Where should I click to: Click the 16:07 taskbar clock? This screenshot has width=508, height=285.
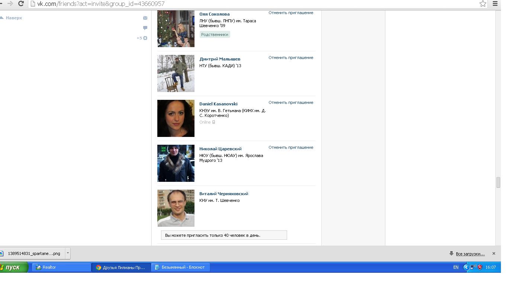(x=491, y=267)
